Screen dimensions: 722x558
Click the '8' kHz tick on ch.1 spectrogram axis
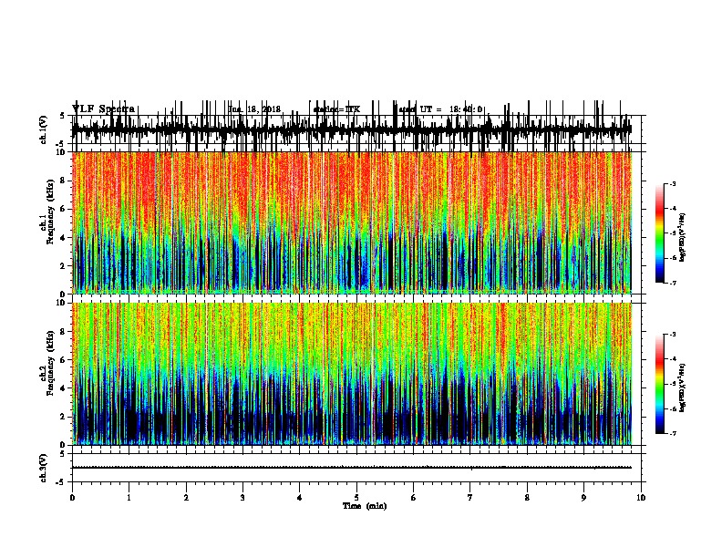pyautogui.click(x=64, y=181)
